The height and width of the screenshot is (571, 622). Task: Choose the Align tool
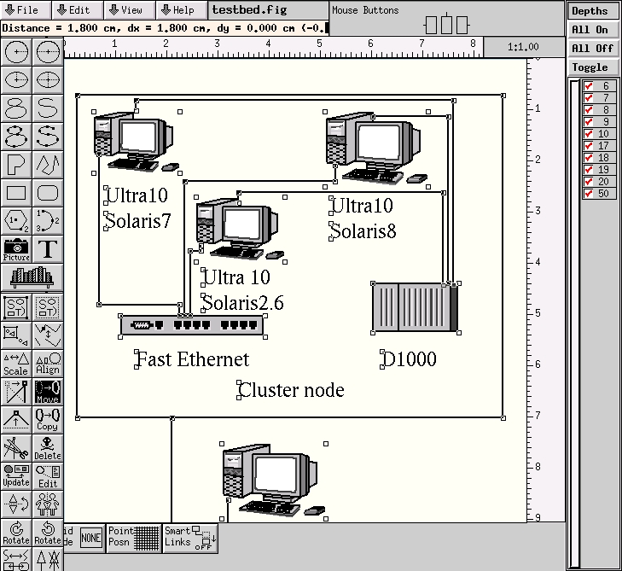[48, 364]
